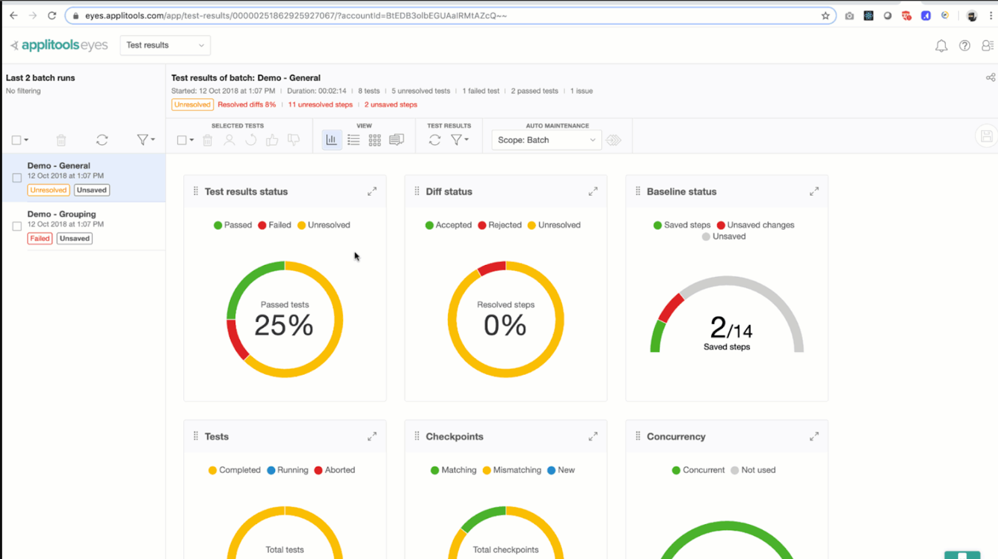Click the Unresolved status badge in batch header
The width and height of the screenshot is (998, 559).
[193, 105]
